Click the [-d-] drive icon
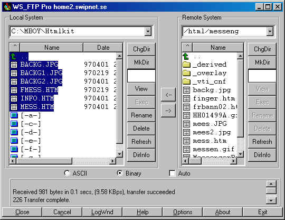The height and width of the screenshot is (220, 285). pos(14,132)
